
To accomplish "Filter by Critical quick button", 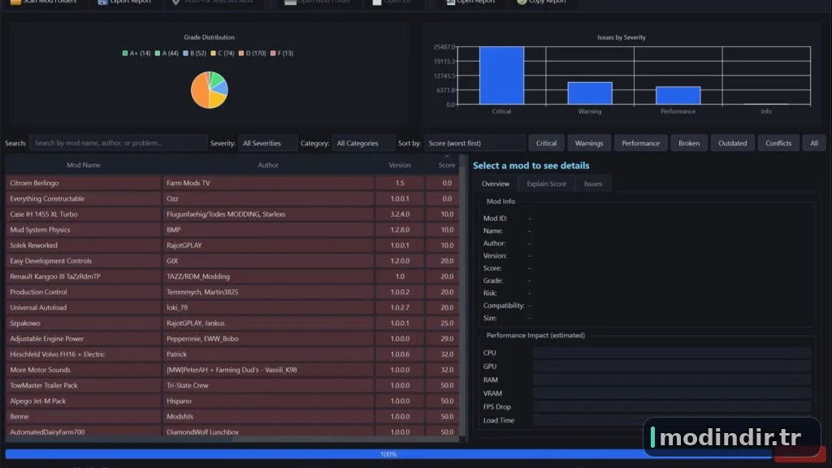I will point(546,143).
